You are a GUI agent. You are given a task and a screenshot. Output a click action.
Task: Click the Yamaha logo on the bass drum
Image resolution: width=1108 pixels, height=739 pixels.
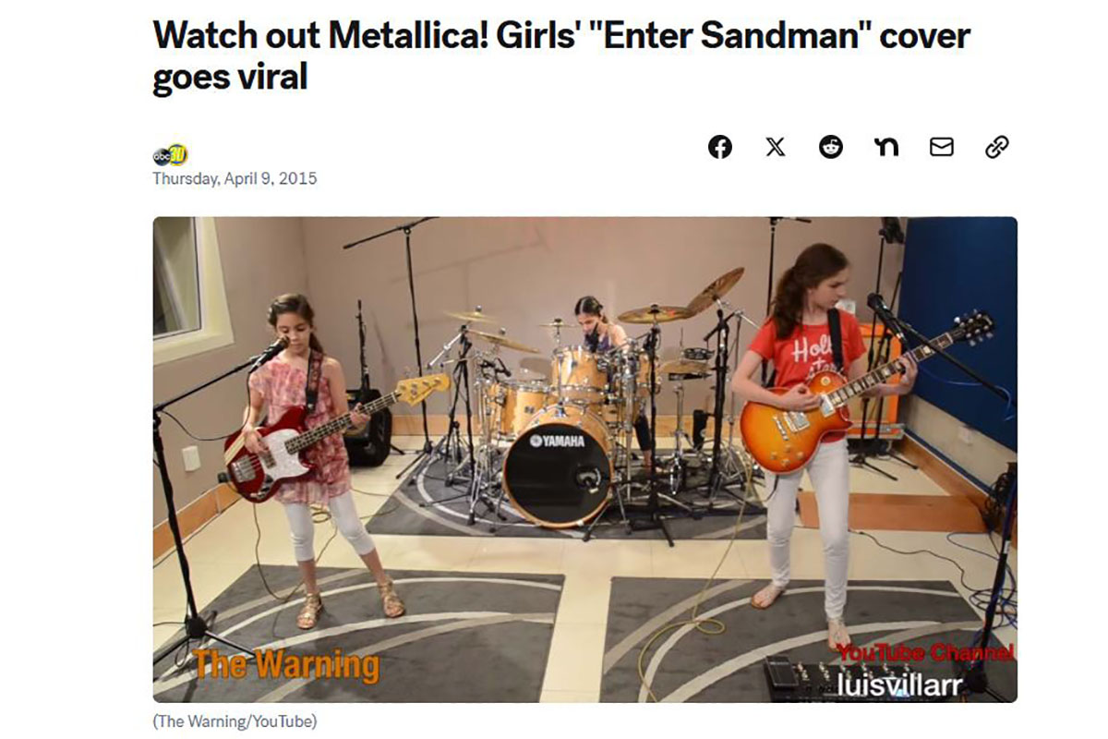(x=557, y=441)
